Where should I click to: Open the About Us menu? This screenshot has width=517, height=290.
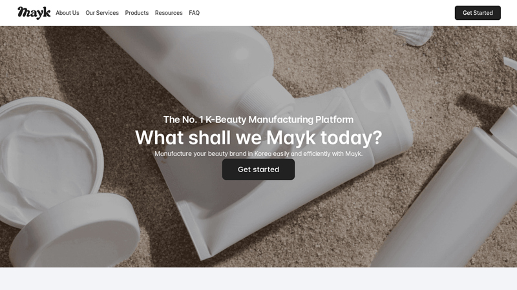pos(67,13)
